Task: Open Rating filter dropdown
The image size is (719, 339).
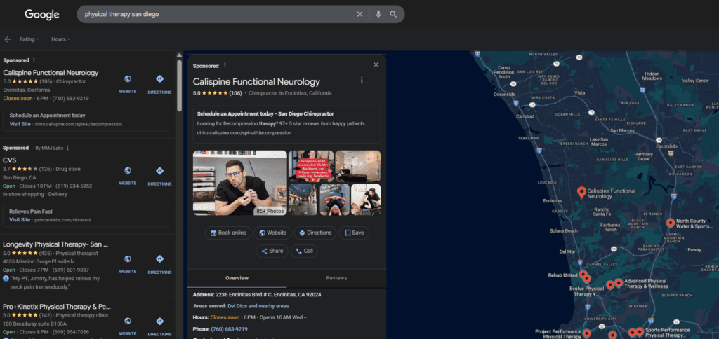Action: (29, 39)
